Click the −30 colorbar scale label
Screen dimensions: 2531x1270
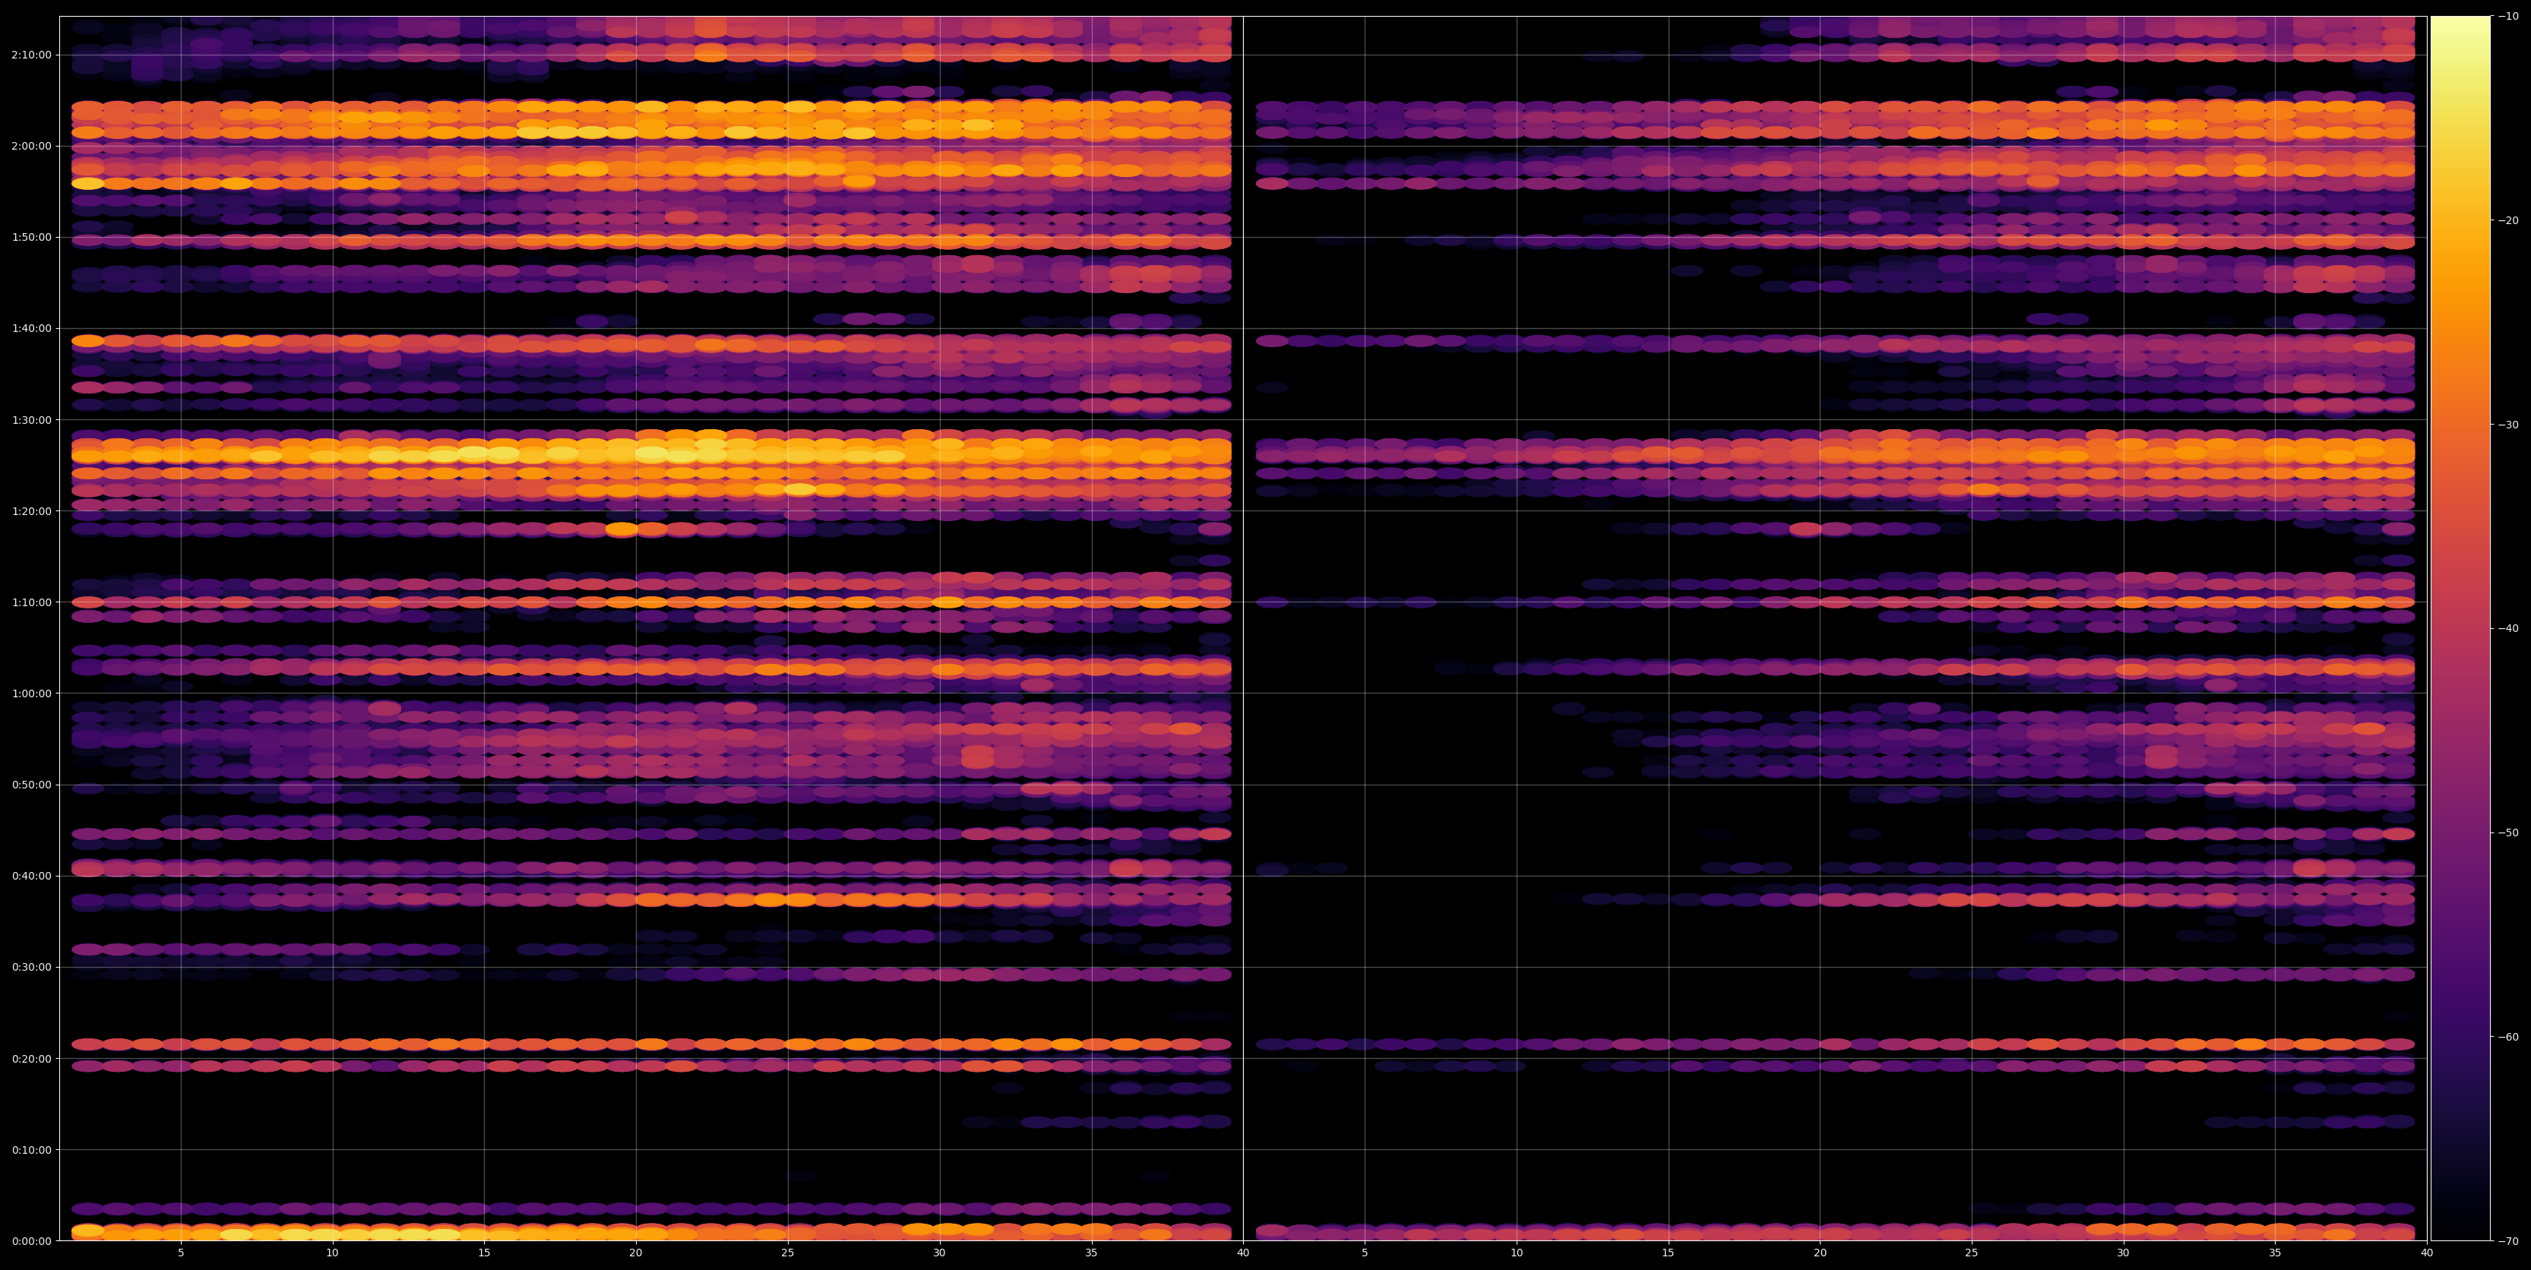(2508, 425)
